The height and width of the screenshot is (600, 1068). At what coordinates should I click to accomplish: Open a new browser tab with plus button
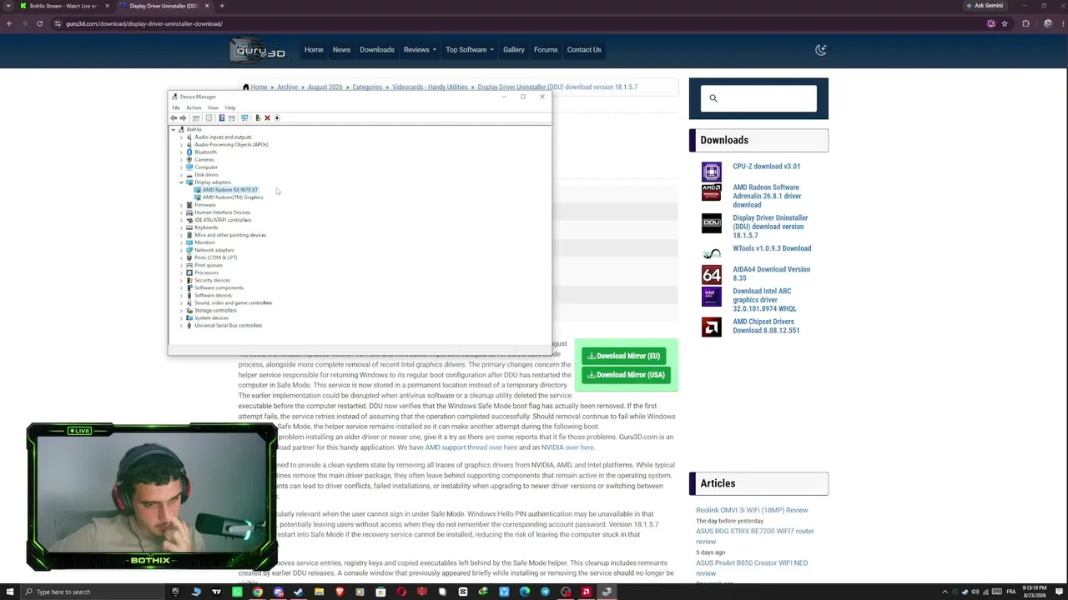[x=222, y=6]
